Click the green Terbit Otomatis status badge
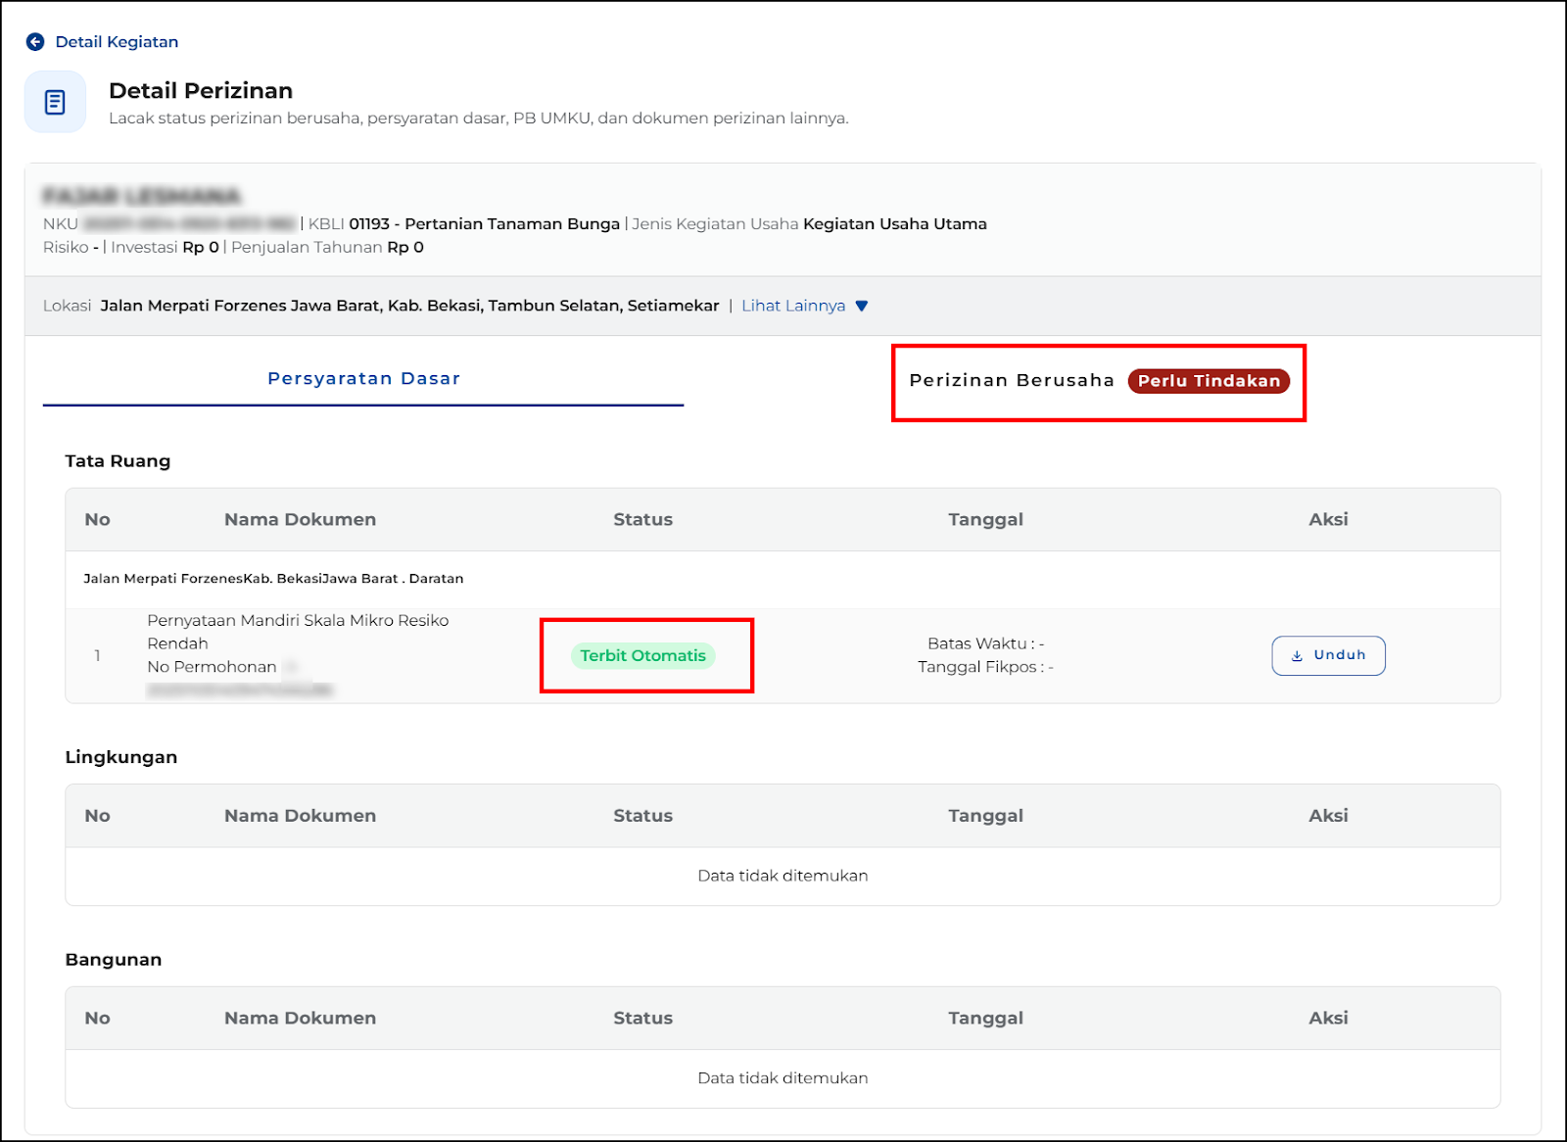Image resolution: width=1567 pixels, height=1142 pixels. [642, 656]
